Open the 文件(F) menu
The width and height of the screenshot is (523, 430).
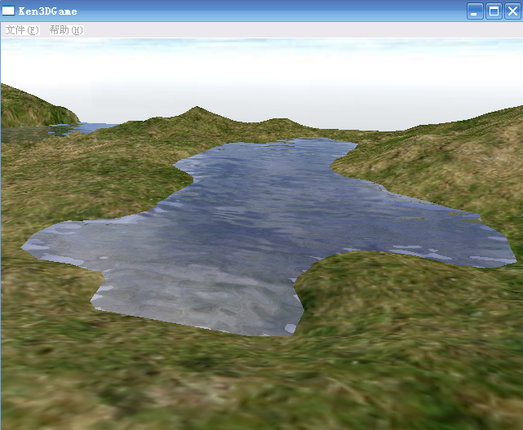click(x=22, y=30)
